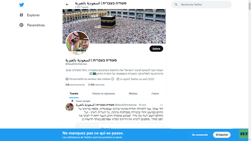This screenshot has height=141, width=251.
Task: Click S'inscrire button
Action: pyautogui.click(x=222, y=135)
